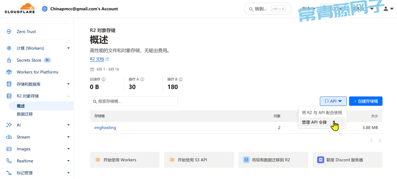Image resolution: width=397 pixels, height=179 pixels.
Task: Click the external link icon after R2 文档
Action: point(107,59)
